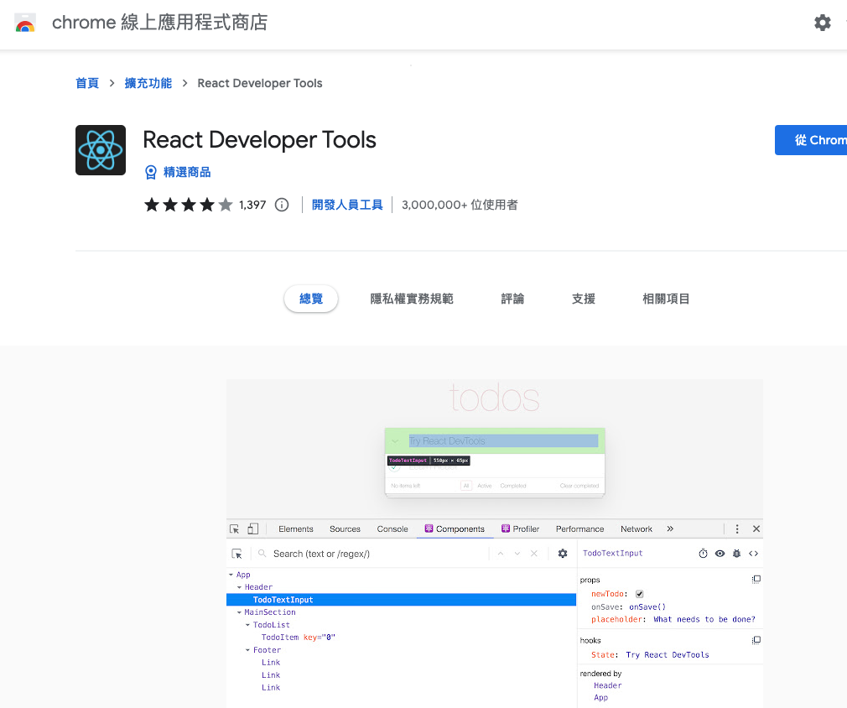Click the inspect element cursor icon in DevTools
Screen dimensions: 847x708
pyautogui.click(x=235, y=529)
